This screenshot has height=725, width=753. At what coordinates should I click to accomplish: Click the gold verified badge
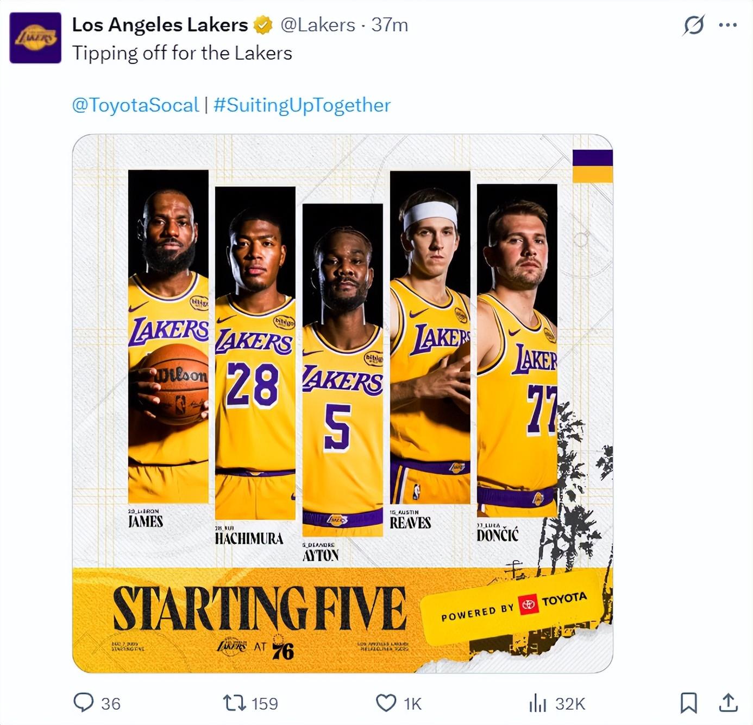(263, 25)
